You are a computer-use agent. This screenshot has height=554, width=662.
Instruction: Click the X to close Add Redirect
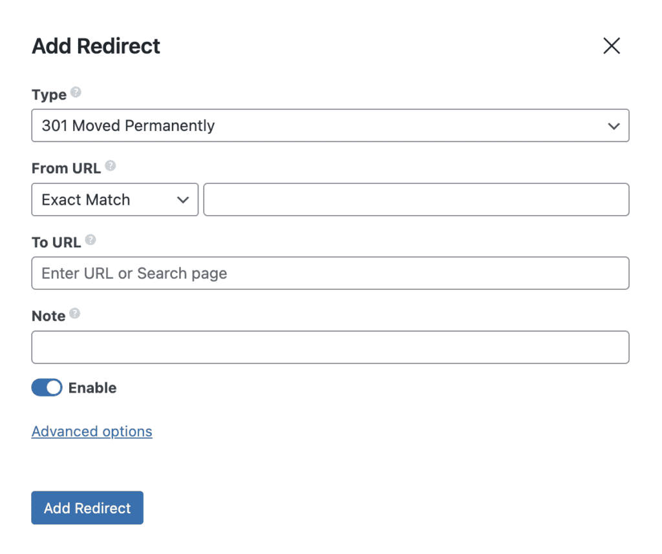(x=612, y=46)
